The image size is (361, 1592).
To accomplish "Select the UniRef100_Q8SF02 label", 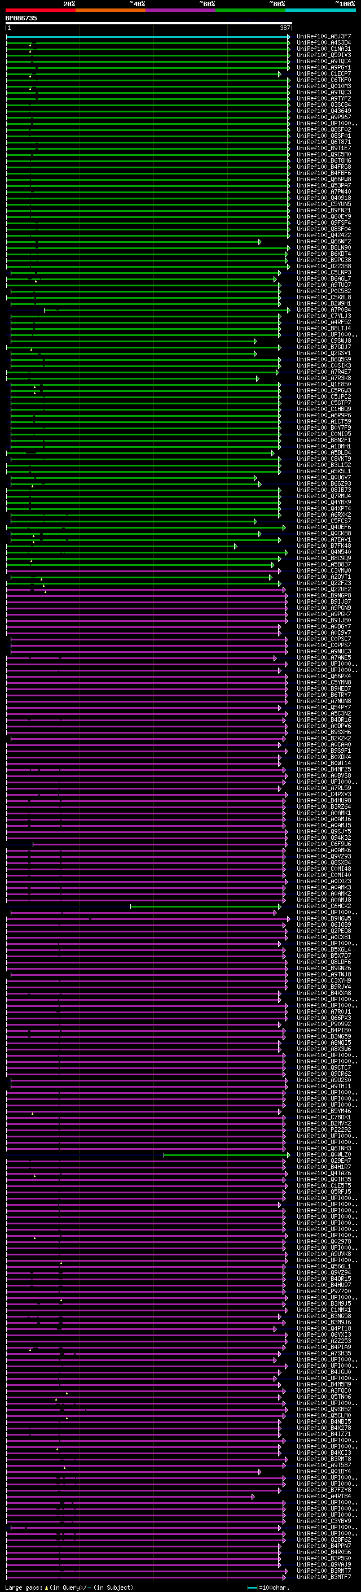I will pyautogui.click(x=324, y=130).
